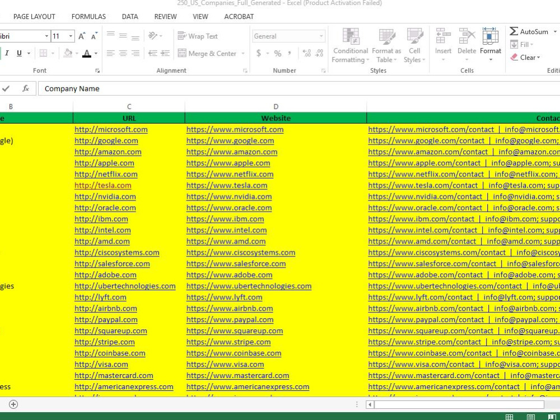Increase indent
The height and width of the screenshot is (420, 560).
pyautogui.click(x=165, y=53)
